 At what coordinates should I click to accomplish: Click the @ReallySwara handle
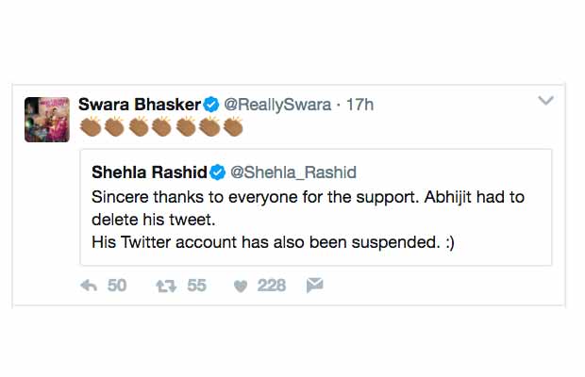pos(274,105)
